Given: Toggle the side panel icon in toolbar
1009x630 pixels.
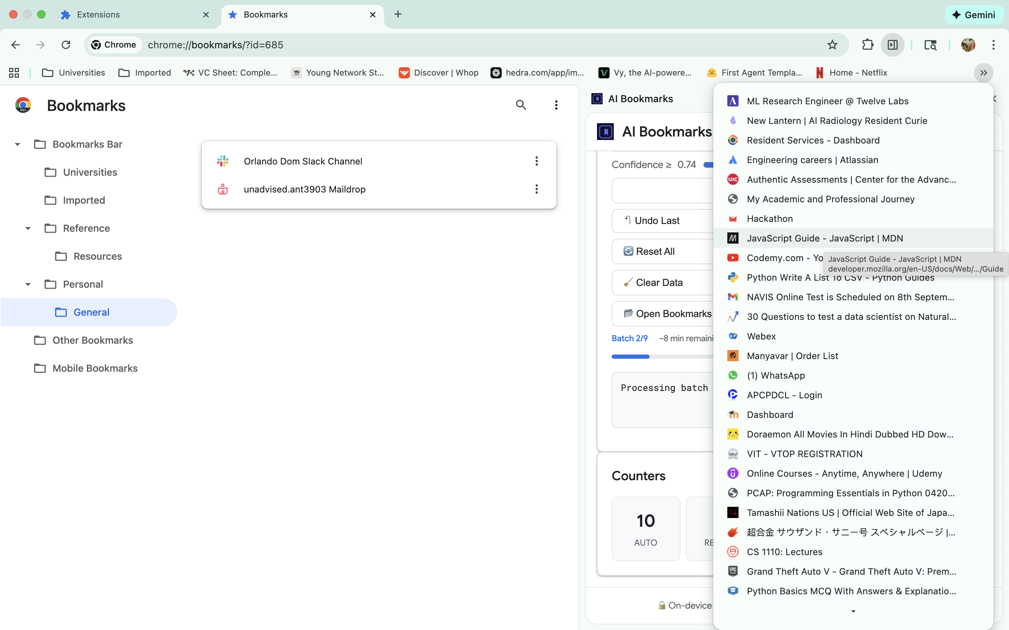Looking at the screenshot, I should coord(892,44).
